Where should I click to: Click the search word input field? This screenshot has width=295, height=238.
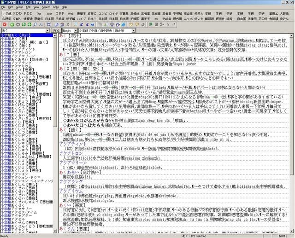pyautogui.click(x=24, y=30)
